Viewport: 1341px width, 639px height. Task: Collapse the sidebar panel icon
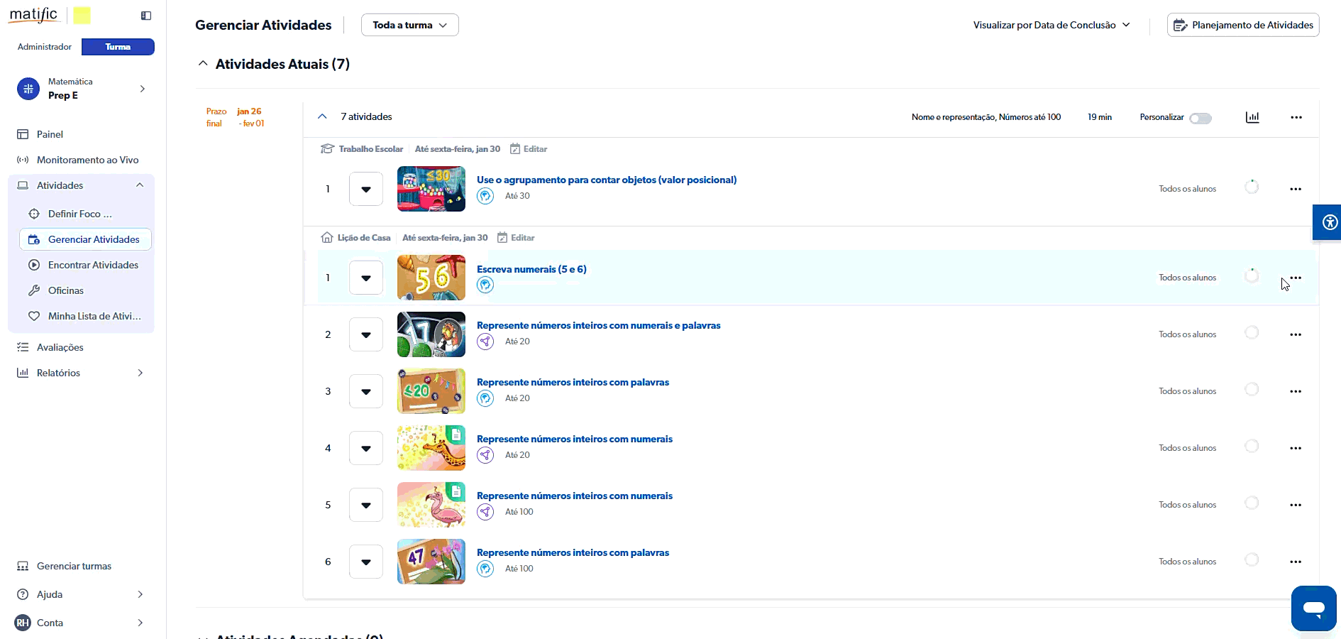pyautogui.click(x=146, y=16)
